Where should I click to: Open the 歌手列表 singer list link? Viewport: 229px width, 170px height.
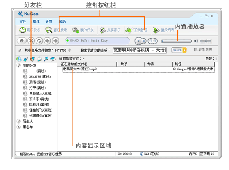(203, 50)
